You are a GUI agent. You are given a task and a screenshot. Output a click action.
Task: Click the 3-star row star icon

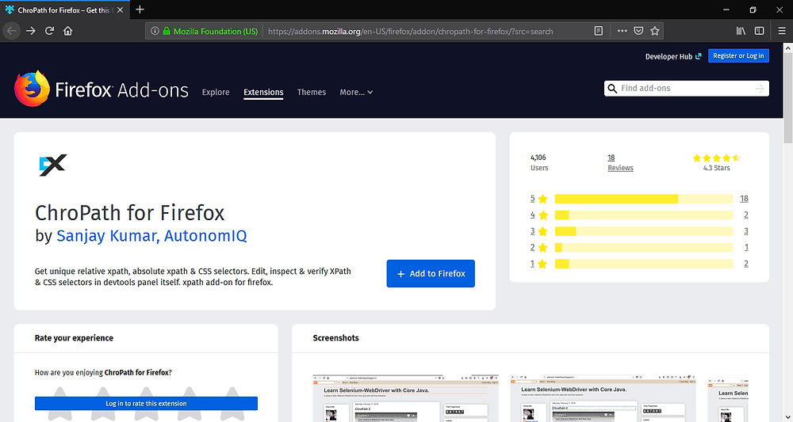tap(543, 231)
